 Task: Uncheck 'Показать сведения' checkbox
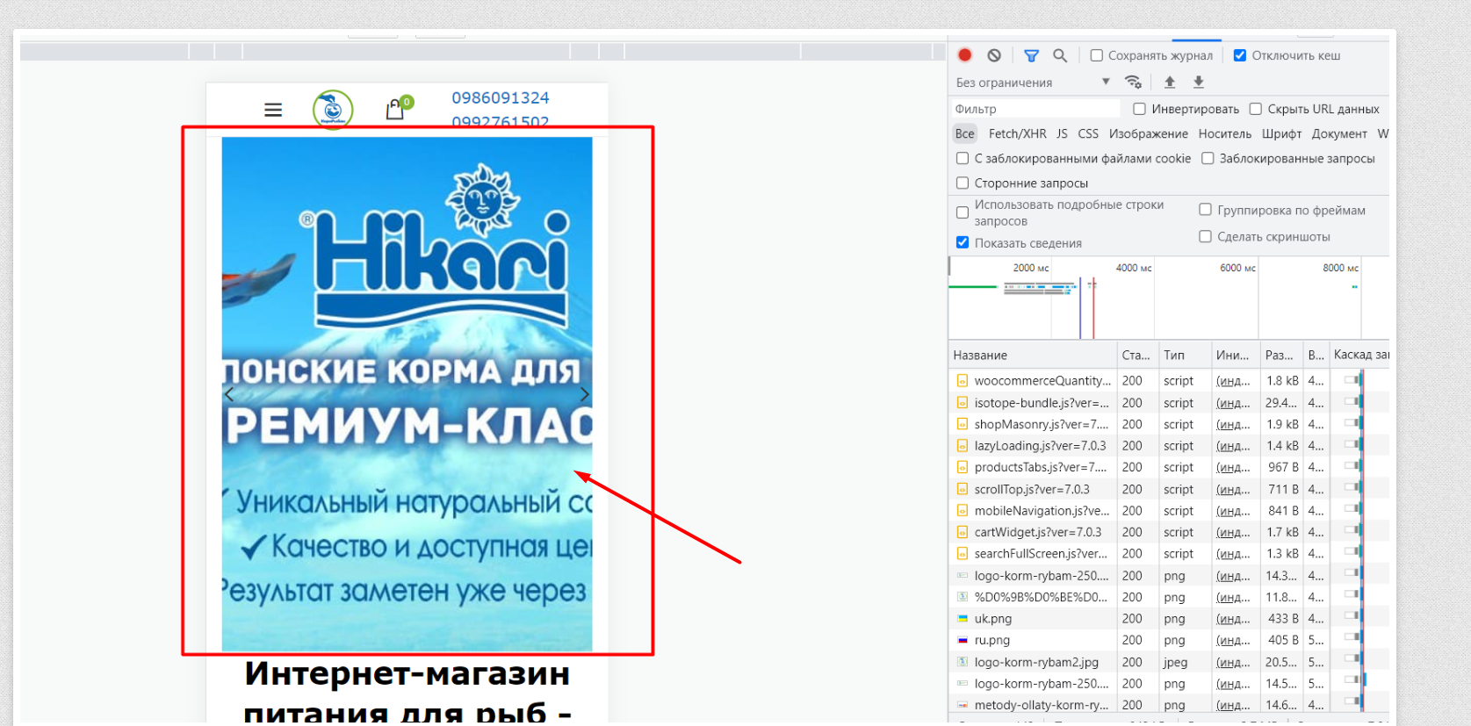pos(963,242)
